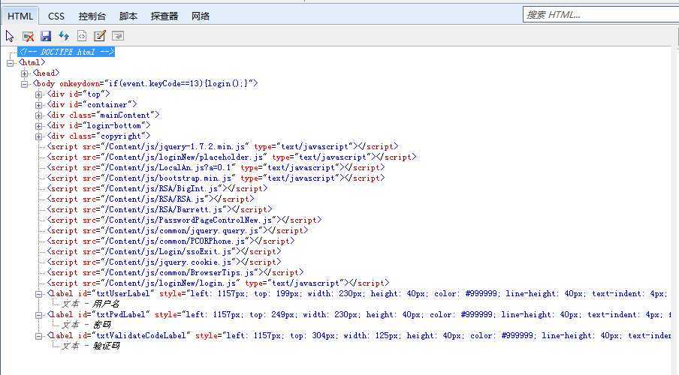Screen dimensions: 679x375
Task: Open the 控制台 tab
Action: coord(92,16)
